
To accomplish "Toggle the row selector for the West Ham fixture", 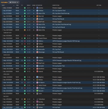I will (x=2, y=36).
